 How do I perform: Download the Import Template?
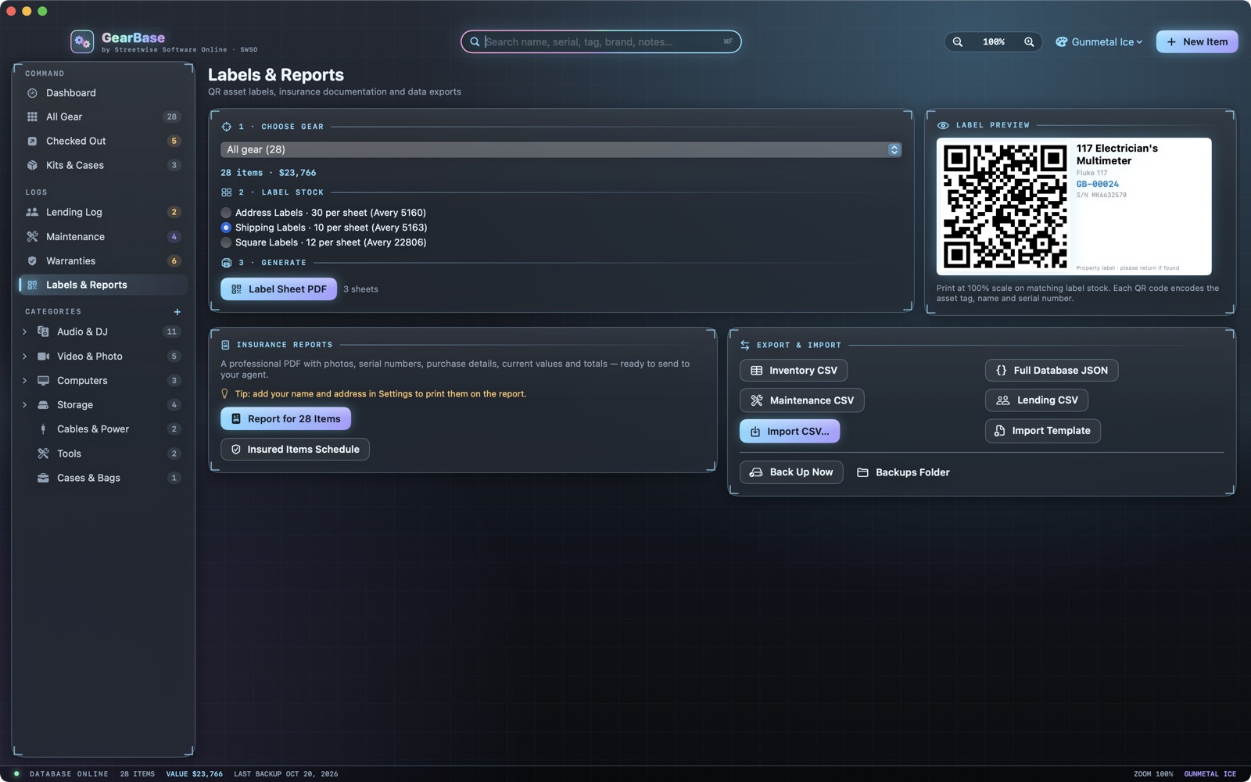1043,431
